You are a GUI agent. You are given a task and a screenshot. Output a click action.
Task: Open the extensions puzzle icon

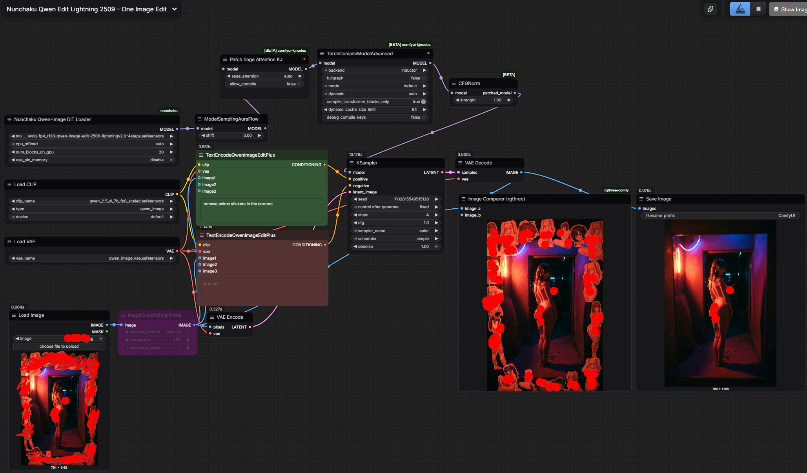[x=710, y=9]
